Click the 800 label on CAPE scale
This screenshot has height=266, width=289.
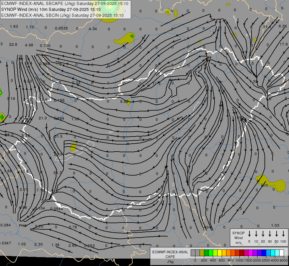(x=231, y=260)
